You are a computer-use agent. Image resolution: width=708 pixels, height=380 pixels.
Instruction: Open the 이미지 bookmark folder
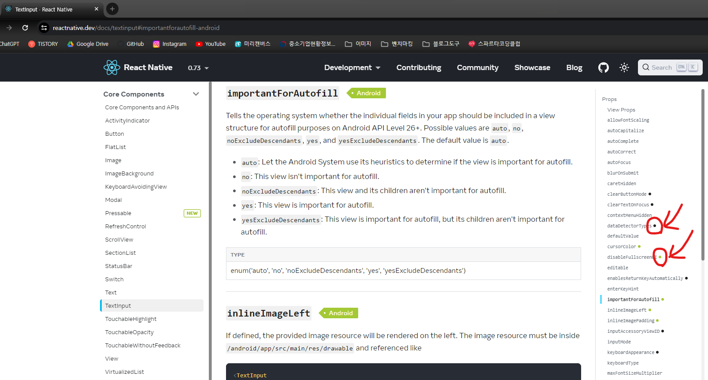click(x=358, y=44)
